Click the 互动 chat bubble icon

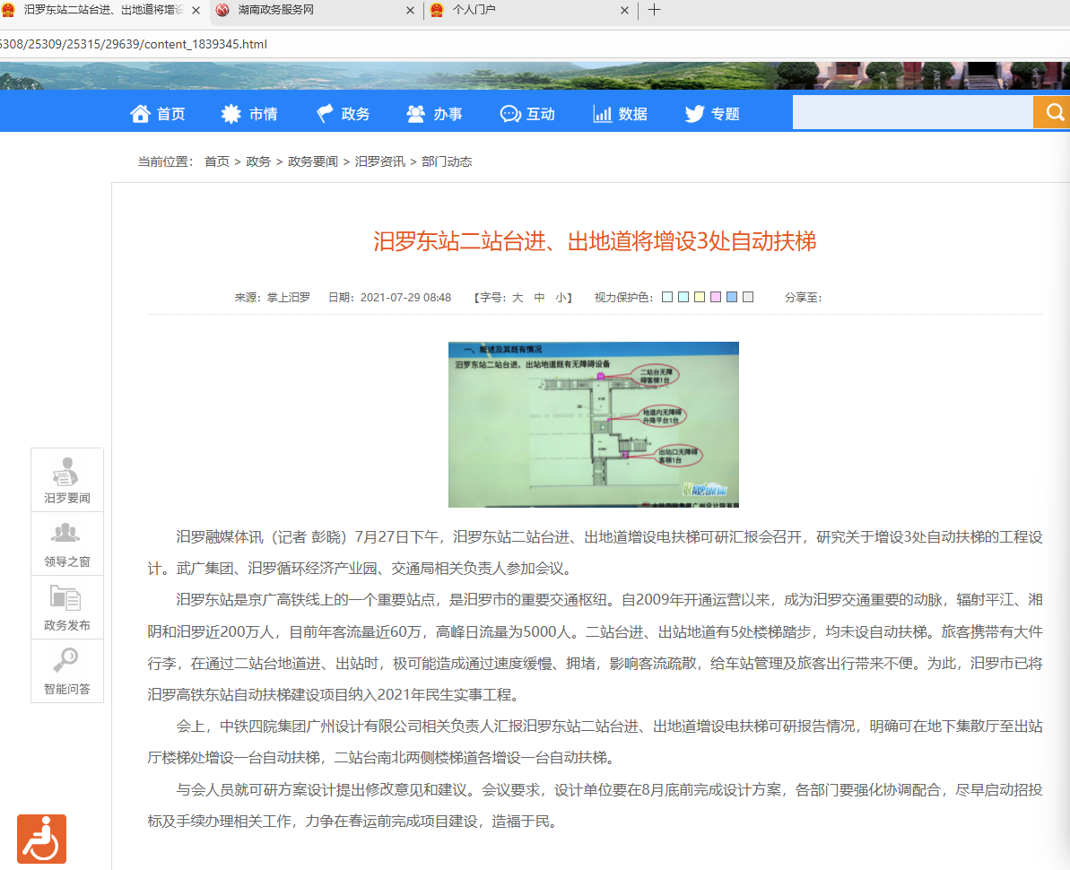pos(510,114)
